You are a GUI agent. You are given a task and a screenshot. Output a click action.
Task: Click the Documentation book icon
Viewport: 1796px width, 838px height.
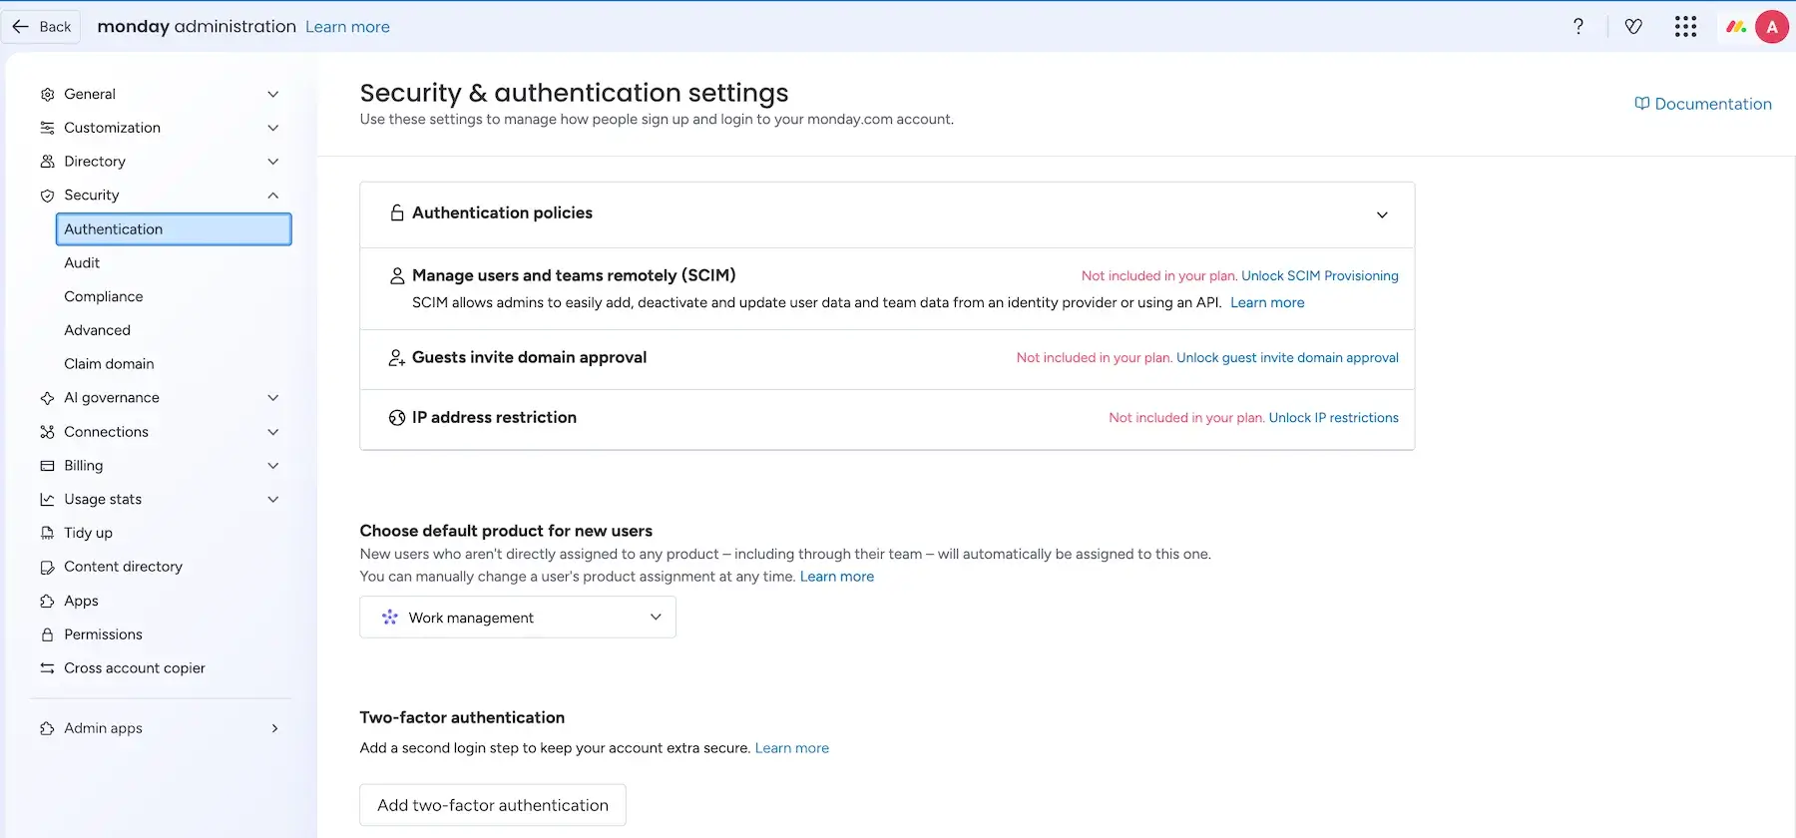pyautogui.click(x=1642, y=104)
